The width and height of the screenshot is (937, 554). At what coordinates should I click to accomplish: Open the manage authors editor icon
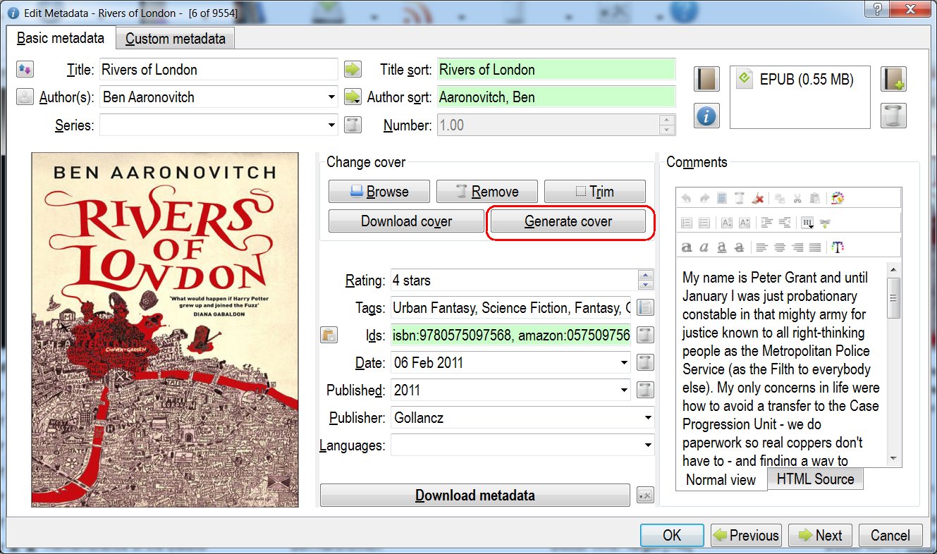click(25, 97)
